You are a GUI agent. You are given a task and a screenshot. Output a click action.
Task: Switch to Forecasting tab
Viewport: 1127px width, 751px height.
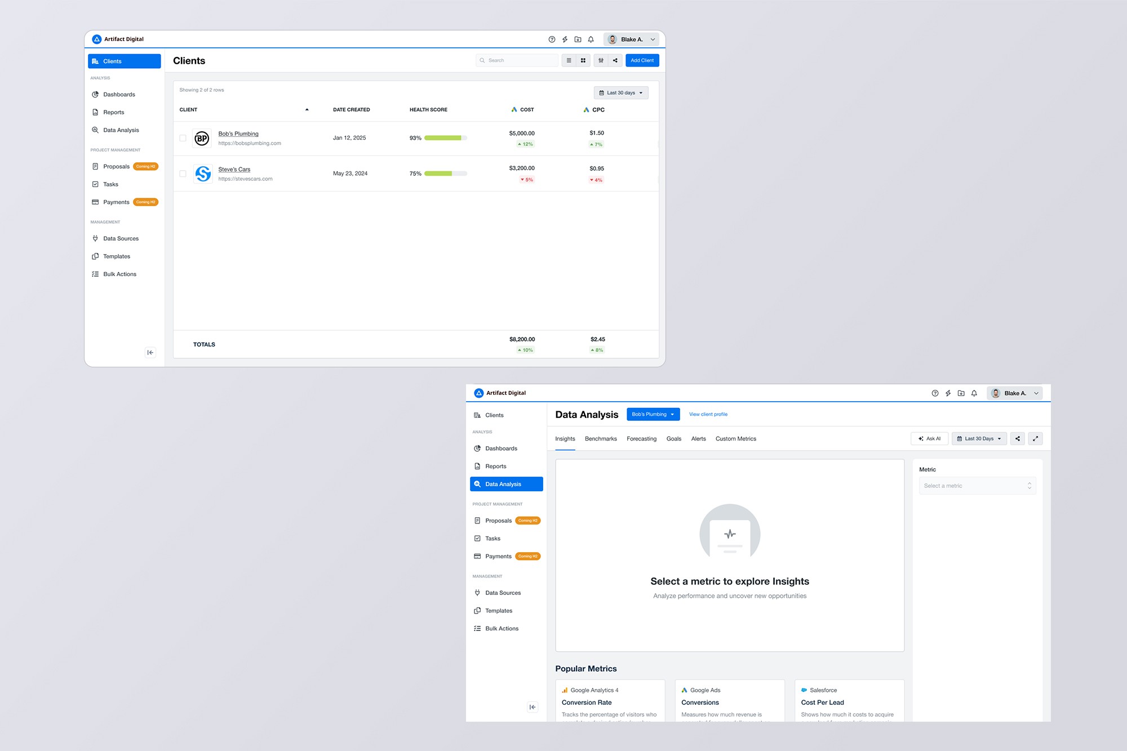(641, 439)
